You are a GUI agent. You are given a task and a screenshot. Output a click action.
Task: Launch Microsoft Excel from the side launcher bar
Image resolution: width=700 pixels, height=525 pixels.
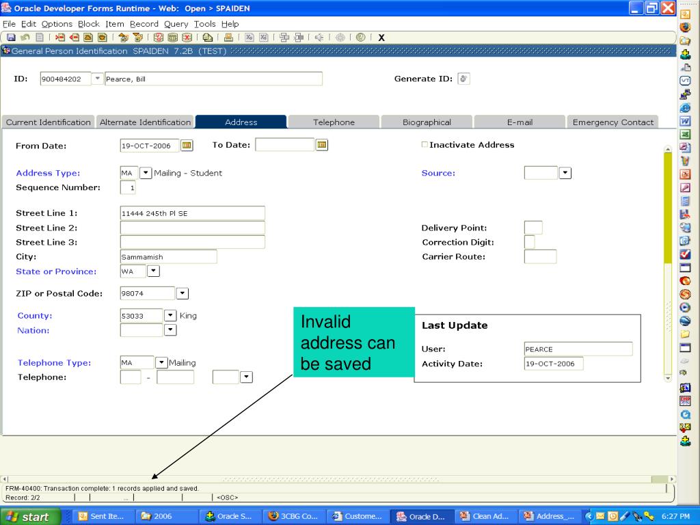685,135
